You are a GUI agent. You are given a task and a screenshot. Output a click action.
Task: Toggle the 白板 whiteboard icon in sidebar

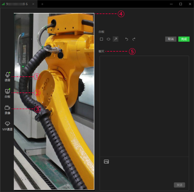(x=8, y=91)
